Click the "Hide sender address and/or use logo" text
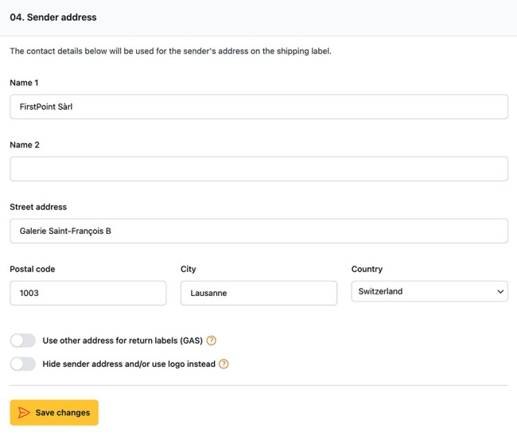 (x=129, y=364)
